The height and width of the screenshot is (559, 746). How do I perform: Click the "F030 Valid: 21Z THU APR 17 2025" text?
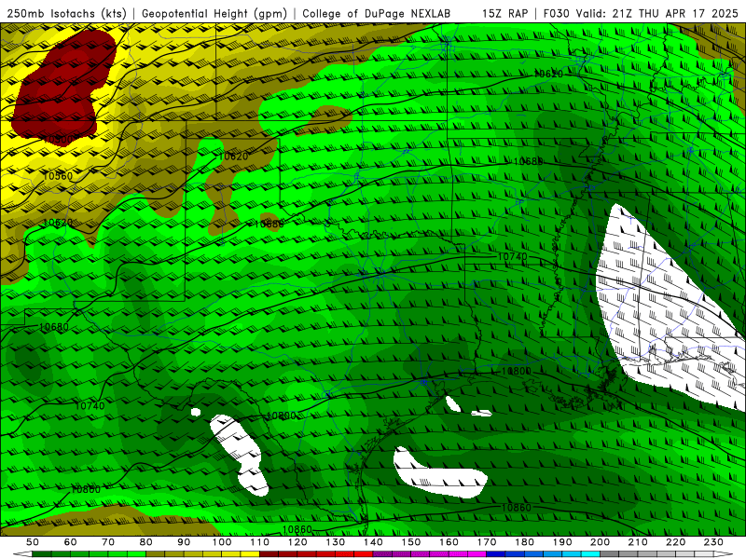click(641, 14)
